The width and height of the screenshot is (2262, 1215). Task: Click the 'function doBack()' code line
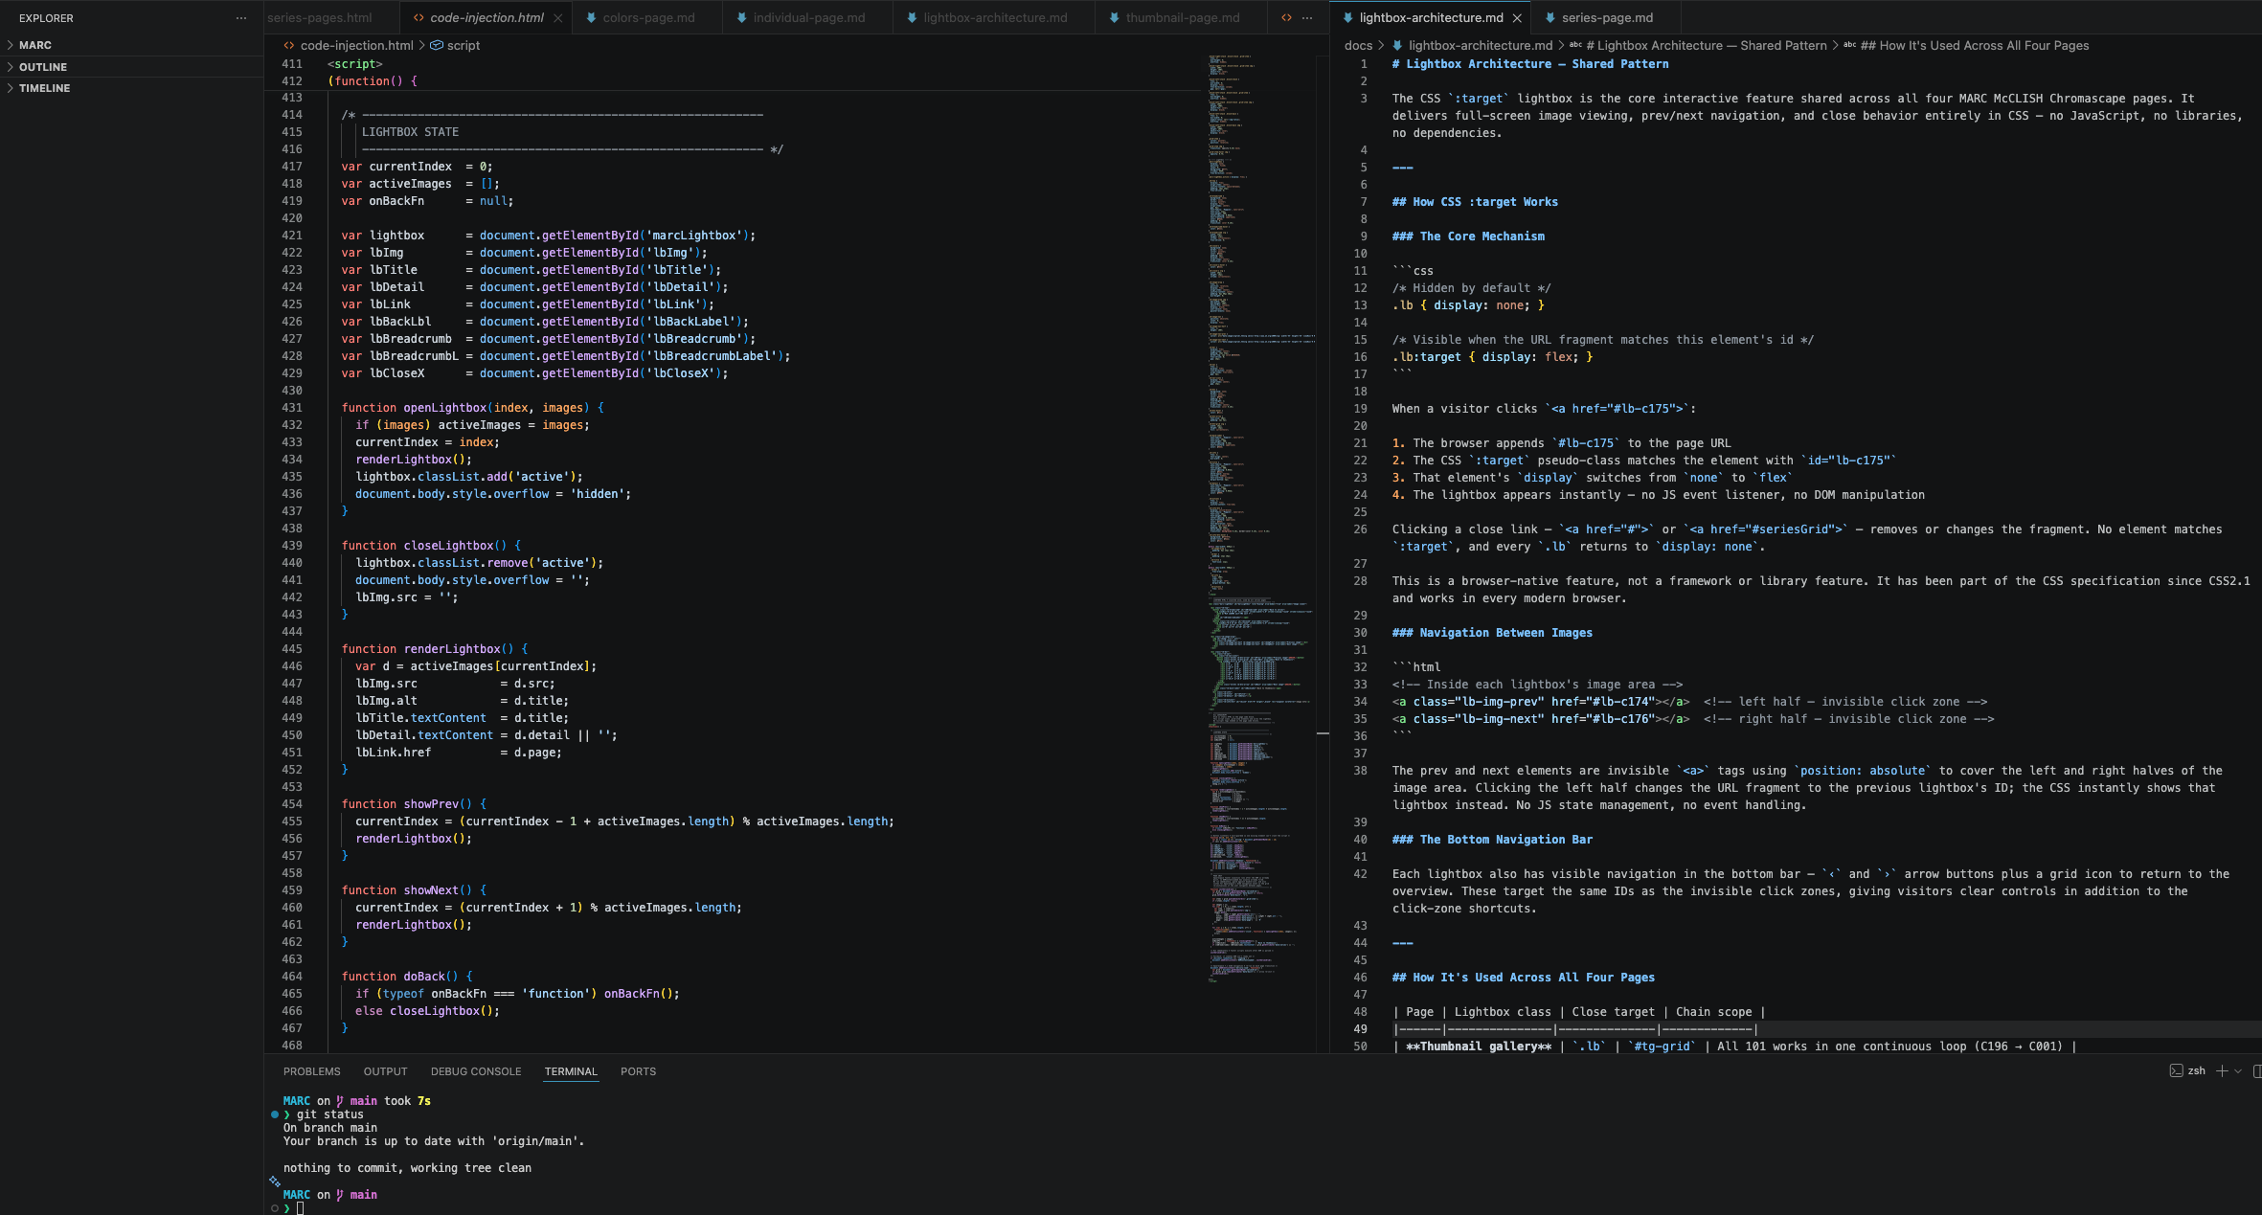[407, 977]
